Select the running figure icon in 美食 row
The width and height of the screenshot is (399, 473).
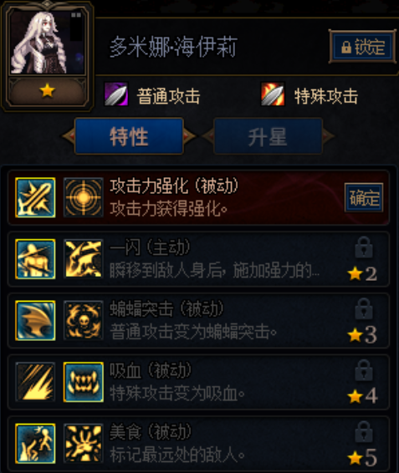(x=35, y=444)
